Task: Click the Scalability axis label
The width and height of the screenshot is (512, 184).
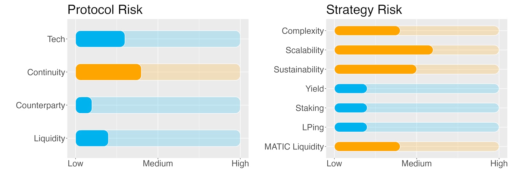Action: (x=304, y=50)
